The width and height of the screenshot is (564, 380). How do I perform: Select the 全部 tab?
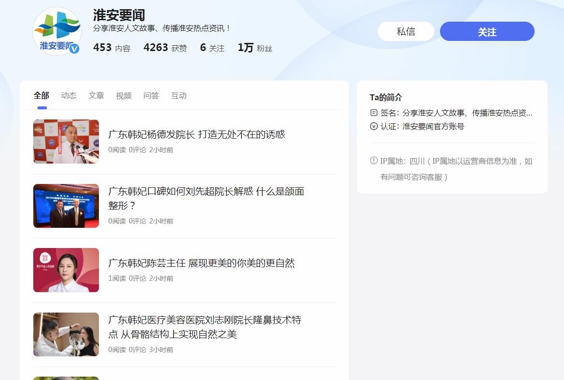(x=41, y=95)
